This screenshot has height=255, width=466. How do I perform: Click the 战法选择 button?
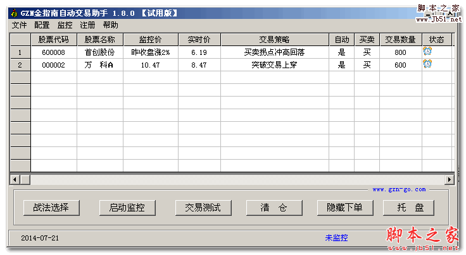[51, 208]
